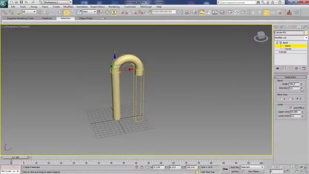Collapse the Parameters rollout
This screenshot has height=174, width=309.
291,77
